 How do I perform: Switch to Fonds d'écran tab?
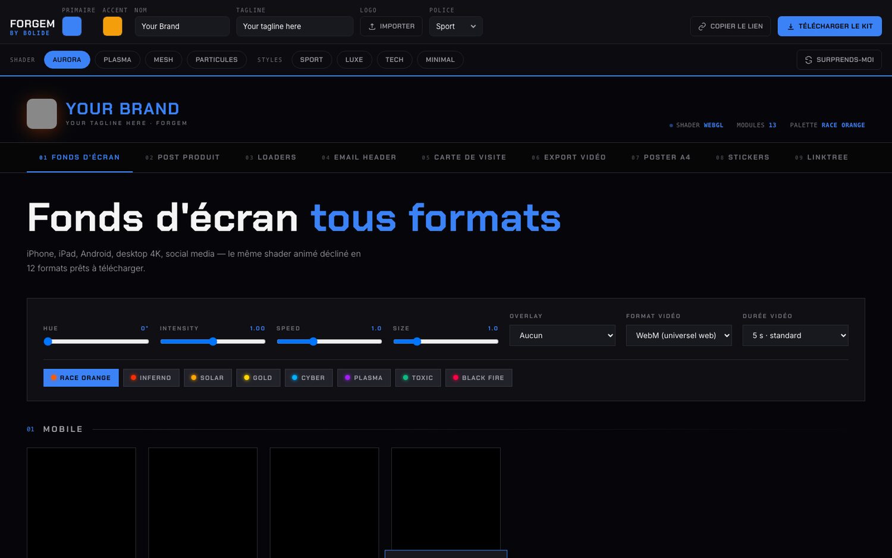pyautogui.click(x=80, y=158)
